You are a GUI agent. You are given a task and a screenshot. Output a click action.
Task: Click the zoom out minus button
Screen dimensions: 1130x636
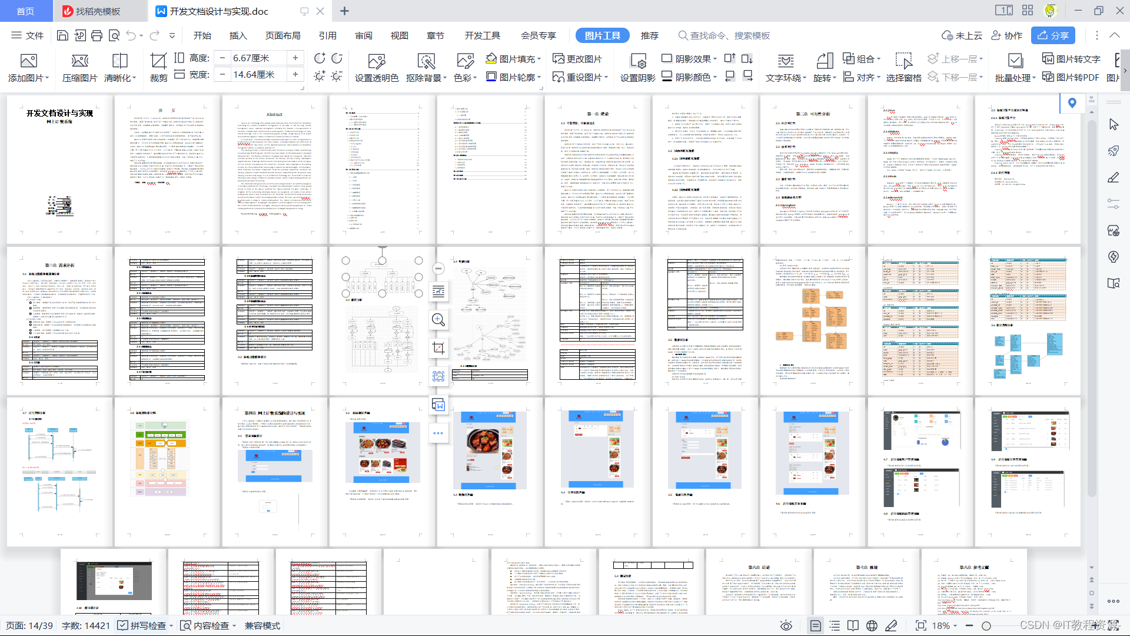point(969,625)
